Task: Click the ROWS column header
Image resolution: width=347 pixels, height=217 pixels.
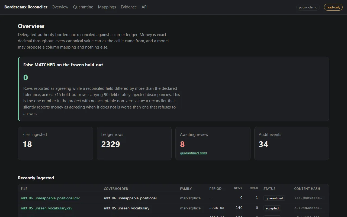Action: coord(238,189)
